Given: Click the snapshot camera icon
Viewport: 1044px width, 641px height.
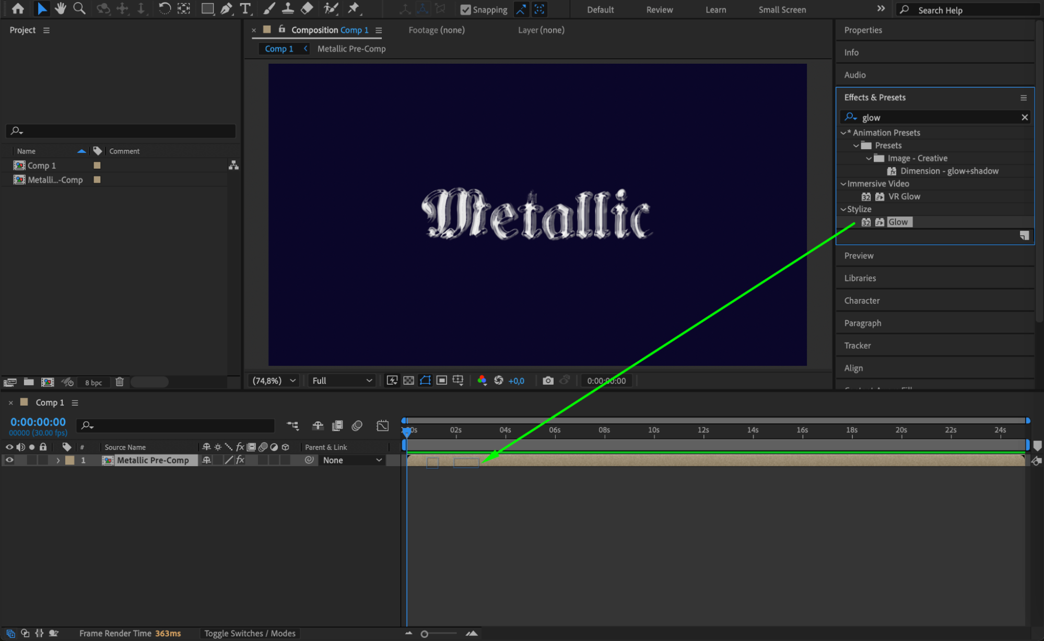Looking at the screenshot, I should pos(547,381).
